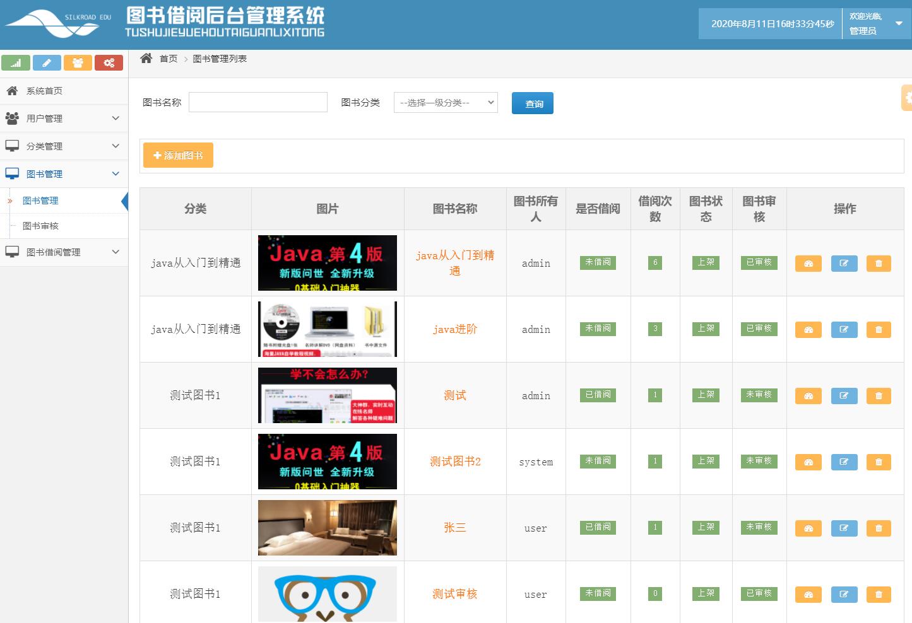Click the trash delete icon for the 测试 book
This screenshot has width=912, height=623.
[878, 395]
